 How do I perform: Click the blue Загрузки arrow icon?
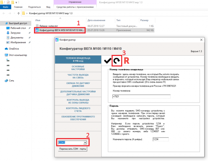8,33
